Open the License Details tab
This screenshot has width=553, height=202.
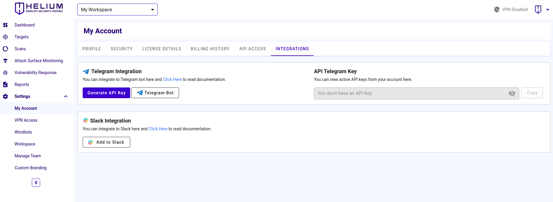161,49
